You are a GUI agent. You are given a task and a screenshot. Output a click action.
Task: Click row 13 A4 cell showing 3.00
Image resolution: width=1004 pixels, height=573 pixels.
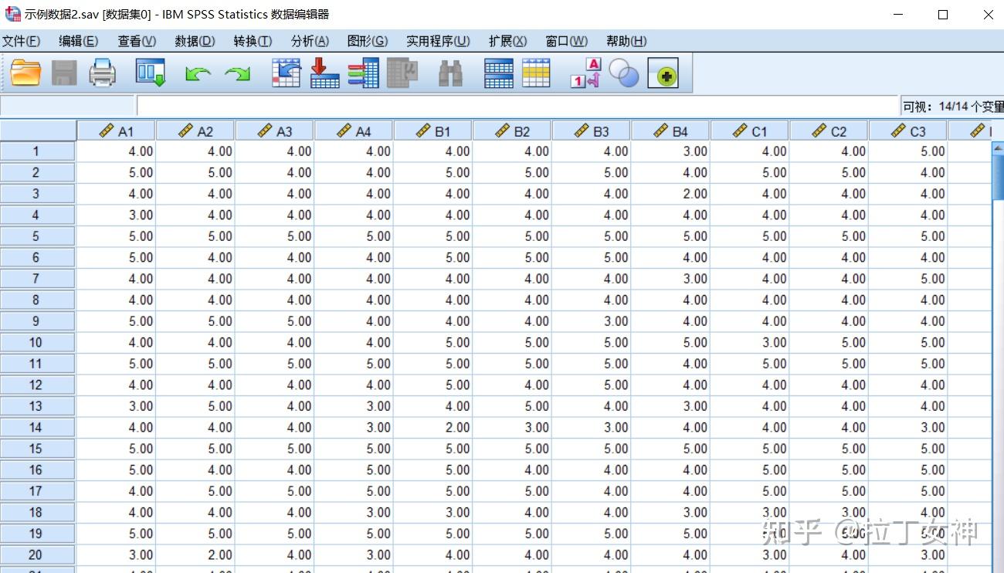(354, 406)
